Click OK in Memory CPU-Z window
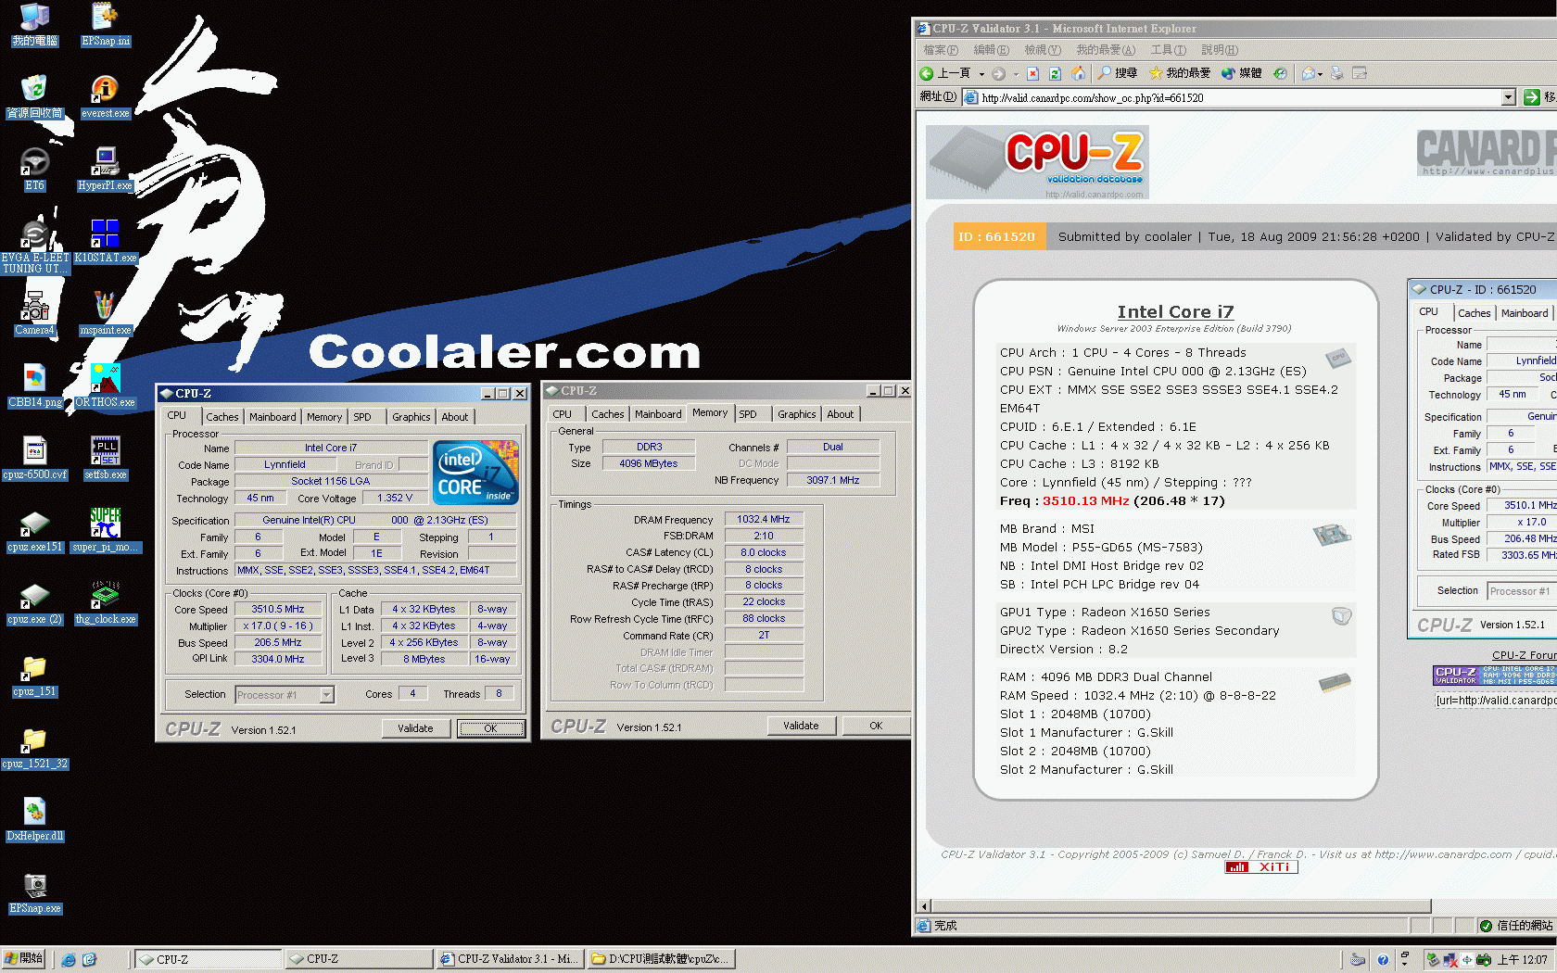The height and width of the screenshot is (973, 1557). click(876, 726)
